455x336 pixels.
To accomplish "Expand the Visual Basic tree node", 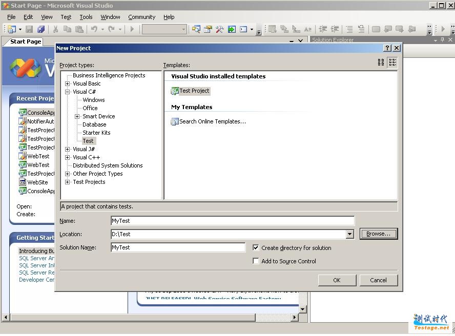I will (67, 83).
